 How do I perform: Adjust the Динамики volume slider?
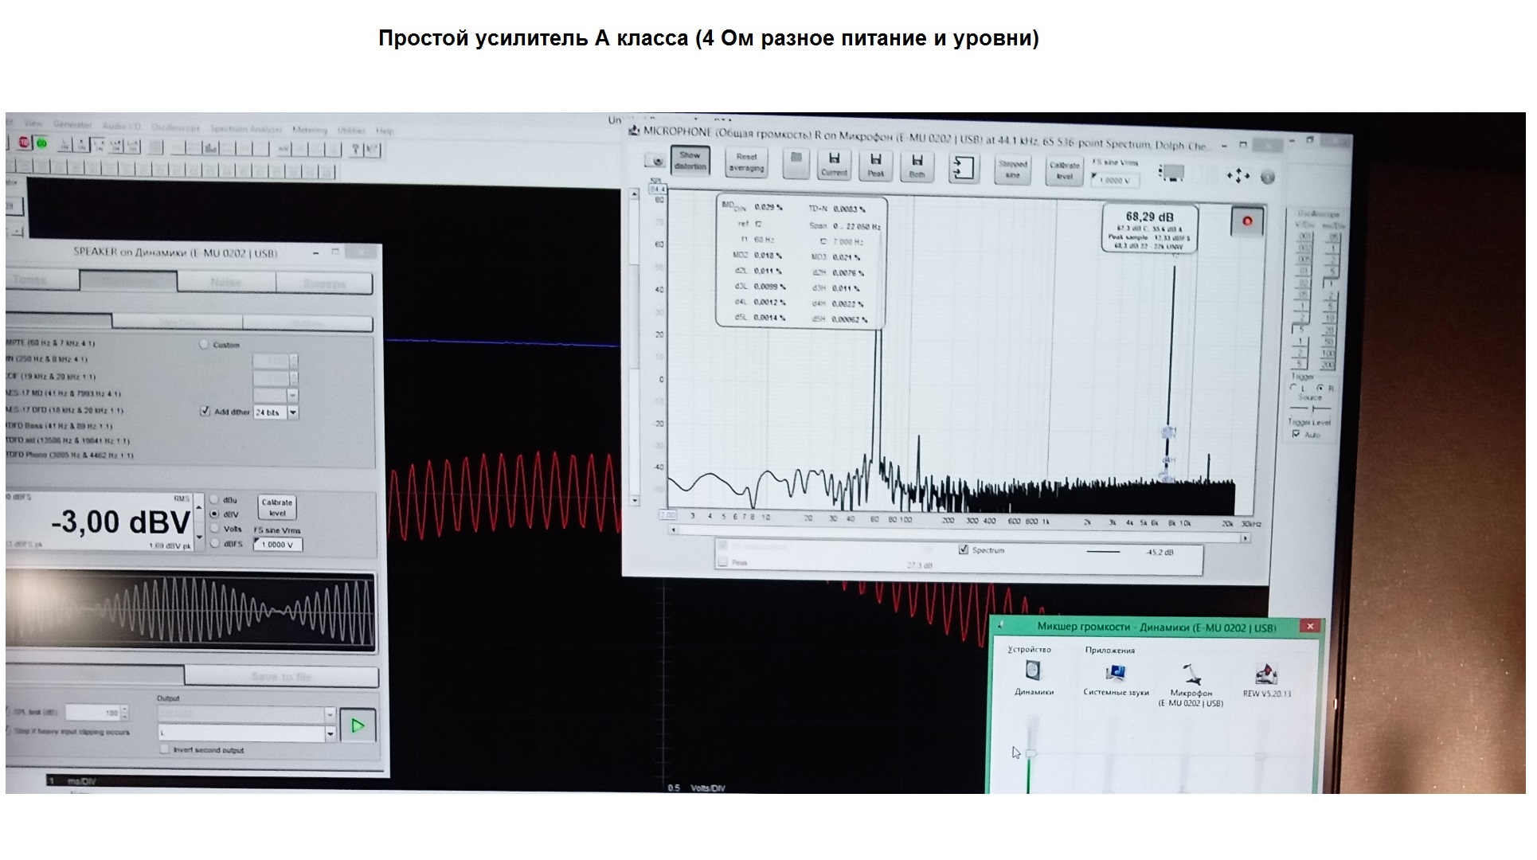(x=1031, y=753)
